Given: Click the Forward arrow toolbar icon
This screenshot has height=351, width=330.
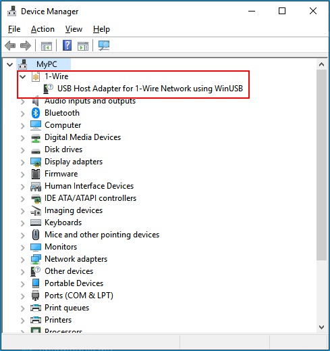Looking at the screenshot, I should (x=26, y=46).
